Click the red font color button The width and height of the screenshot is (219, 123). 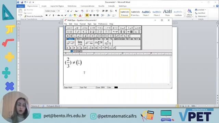click(x=80, y=15)
